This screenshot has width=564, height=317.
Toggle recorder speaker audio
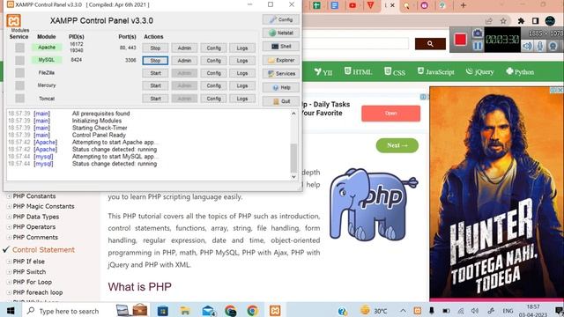point(527,46)
